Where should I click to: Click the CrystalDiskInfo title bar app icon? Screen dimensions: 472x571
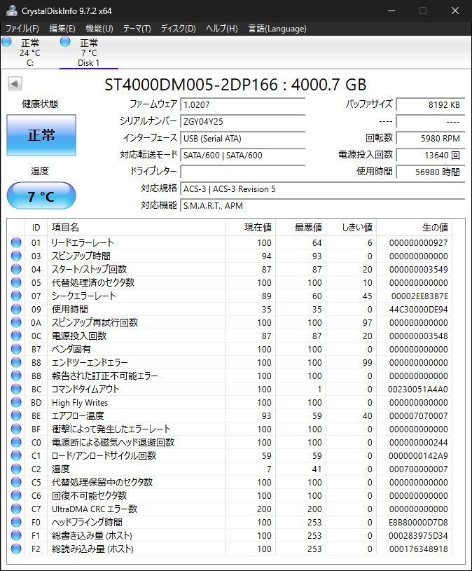pyautogui.click(x=12, y=11)
